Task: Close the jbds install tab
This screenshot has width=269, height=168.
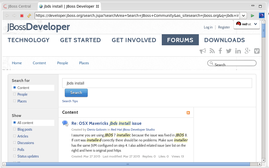Action: [97, 6]
